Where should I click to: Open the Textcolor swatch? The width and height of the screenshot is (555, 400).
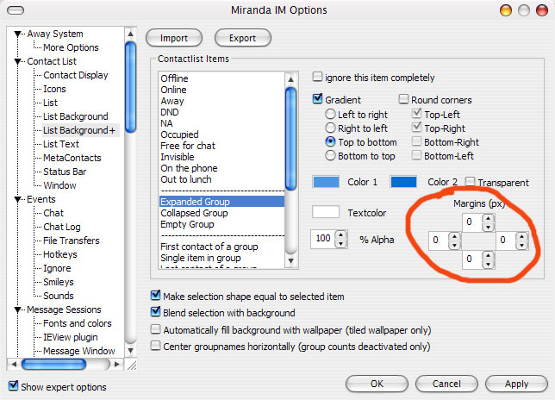click(x=326, y=212)
